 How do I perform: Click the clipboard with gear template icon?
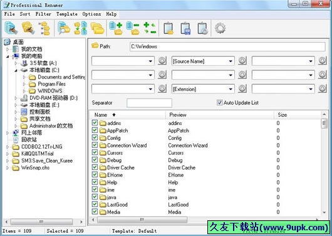[x=202, y=28]
